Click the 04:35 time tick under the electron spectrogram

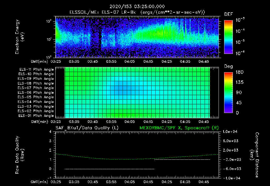(185, 61)
